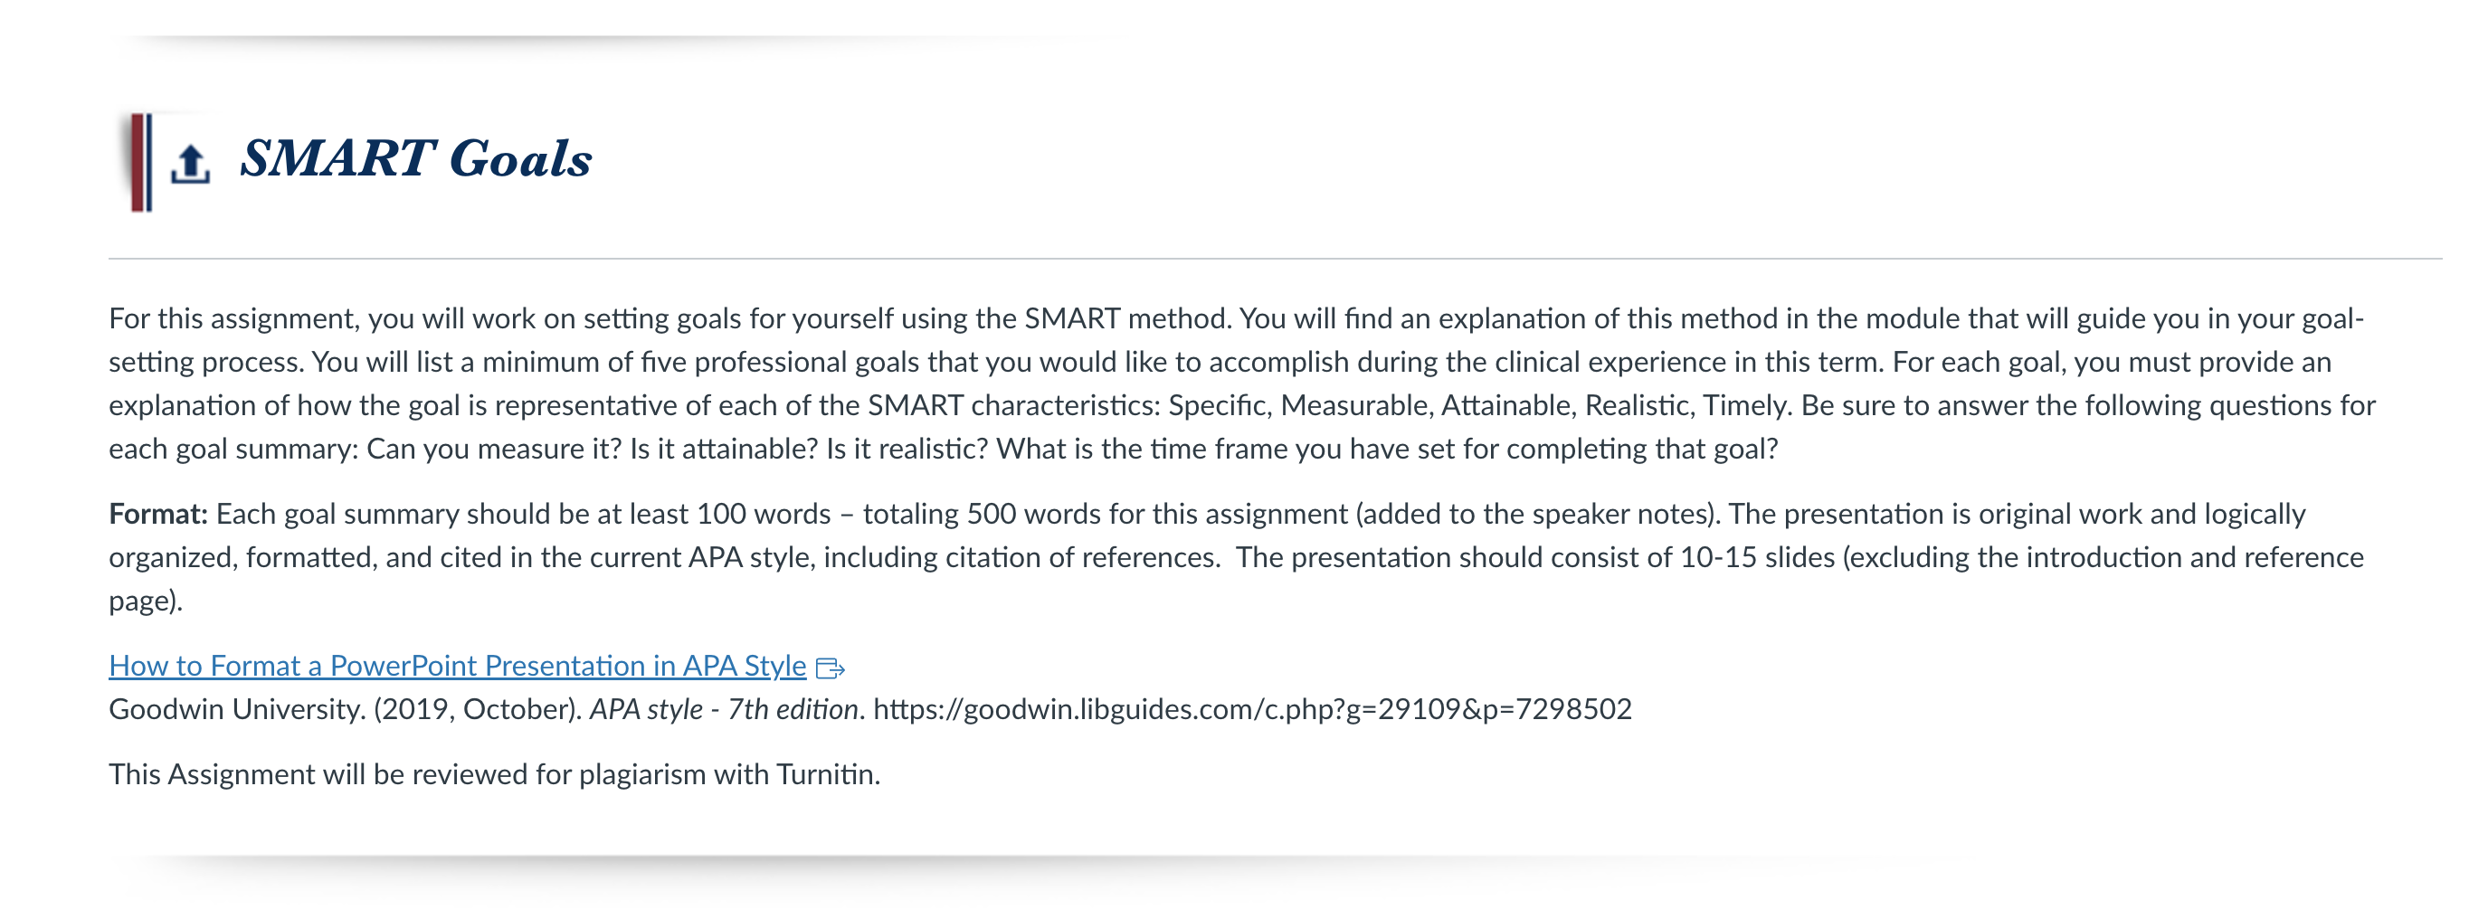This screenshot has height=919, width=2488.
Task: Click the Goodwin University citation author text
Action: [237, 709]
